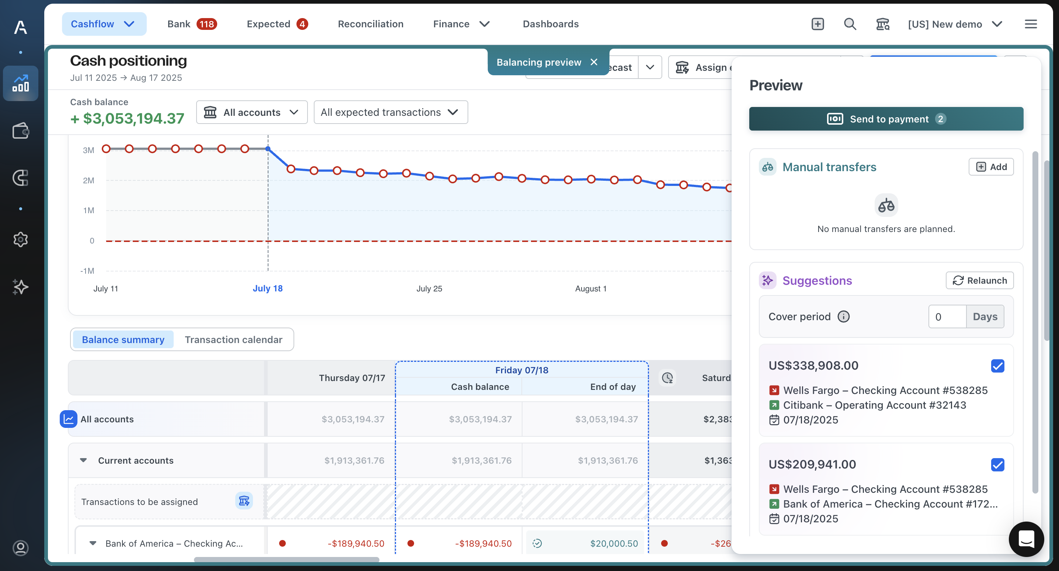
Task: Switch to Transaction calendar view
Action: pos(233,339)
